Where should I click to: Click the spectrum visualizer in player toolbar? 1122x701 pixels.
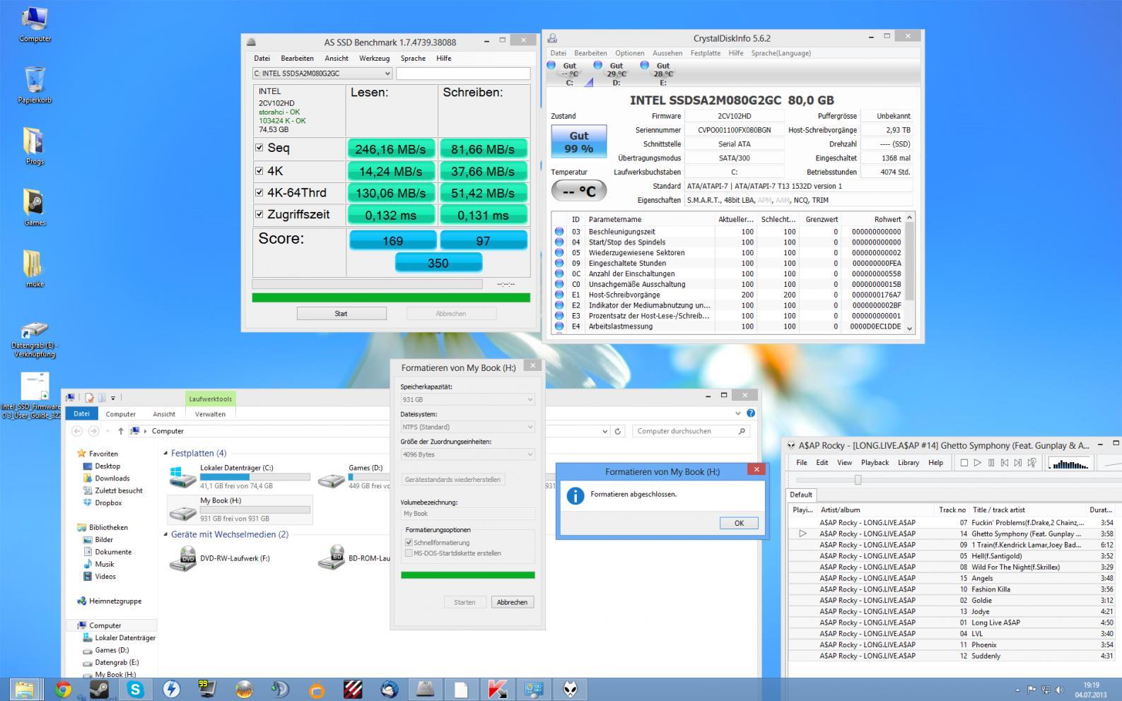[1069, 464]
